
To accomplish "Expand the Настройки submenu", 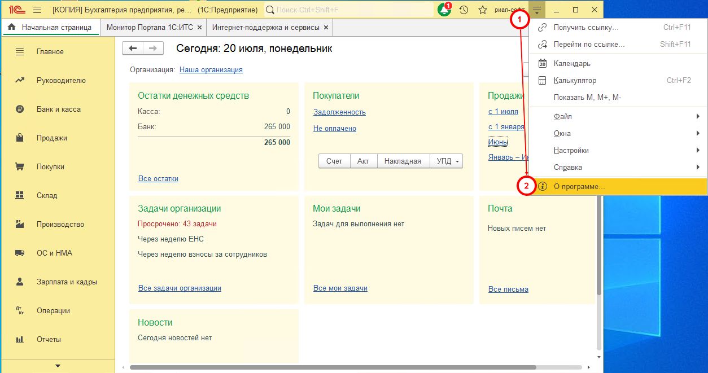I will 618,150.
